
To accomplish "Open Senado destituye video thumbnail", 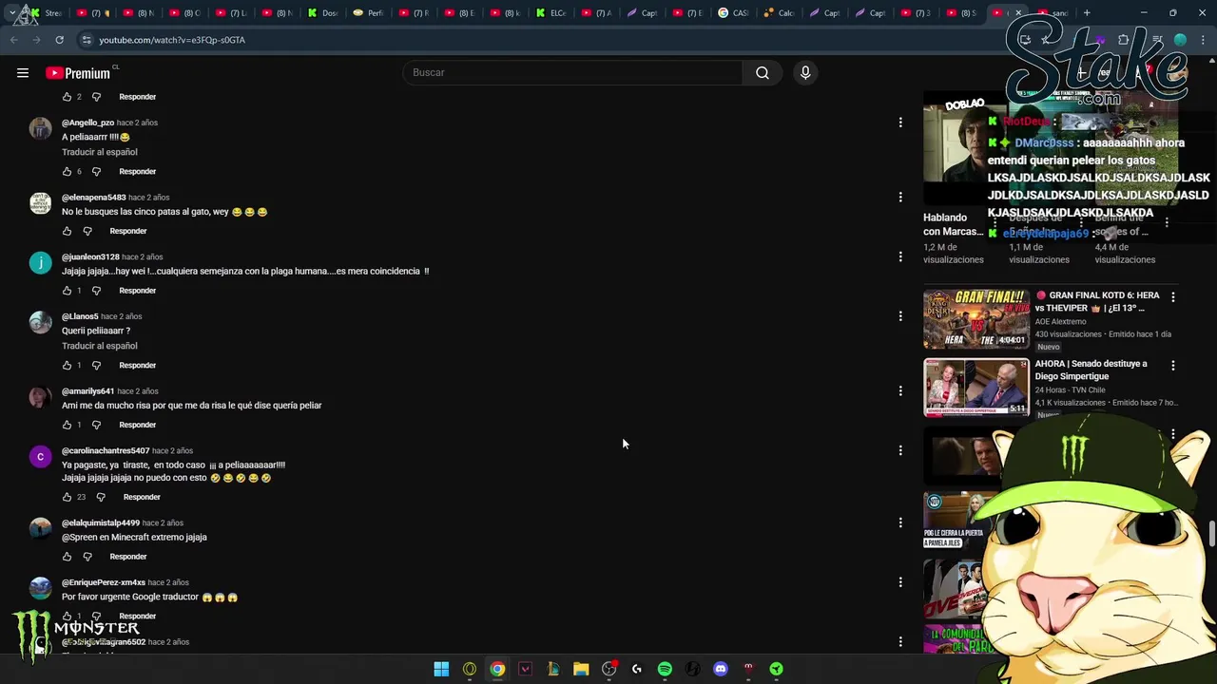I will (x=976, y=388).
